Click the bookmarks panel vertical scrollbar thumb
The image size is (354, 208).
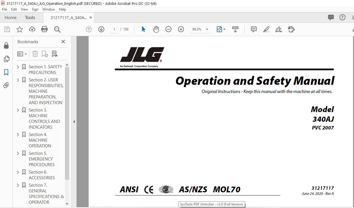(67, 123)
